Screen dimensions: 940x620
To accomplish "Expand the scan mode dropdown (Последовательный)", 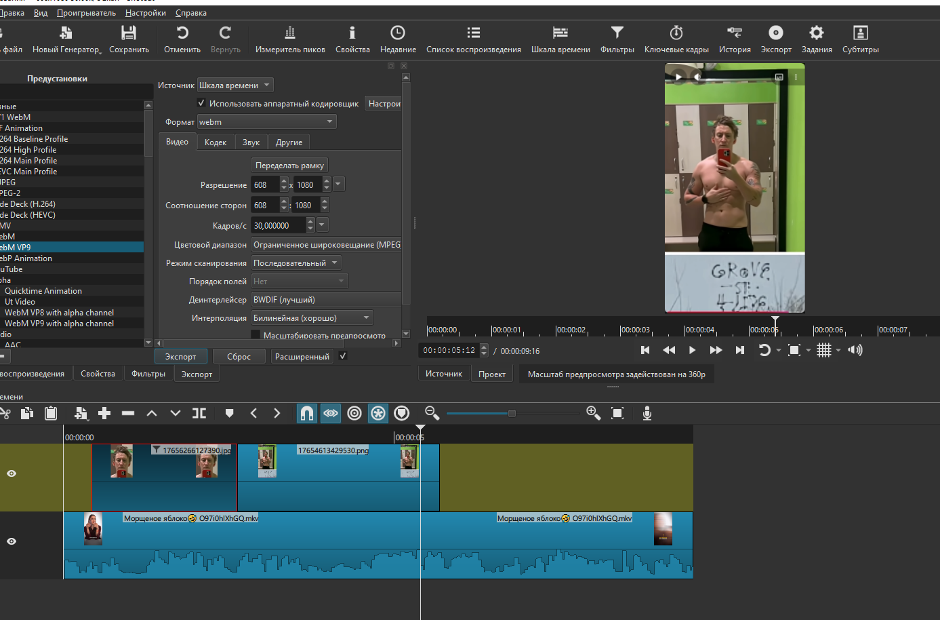I will tap(295, 263).
